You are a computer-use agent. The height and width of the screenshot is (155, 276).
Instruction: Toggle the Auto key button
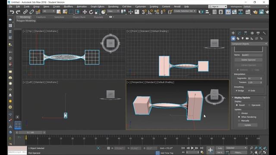click(x=220, y=148)
